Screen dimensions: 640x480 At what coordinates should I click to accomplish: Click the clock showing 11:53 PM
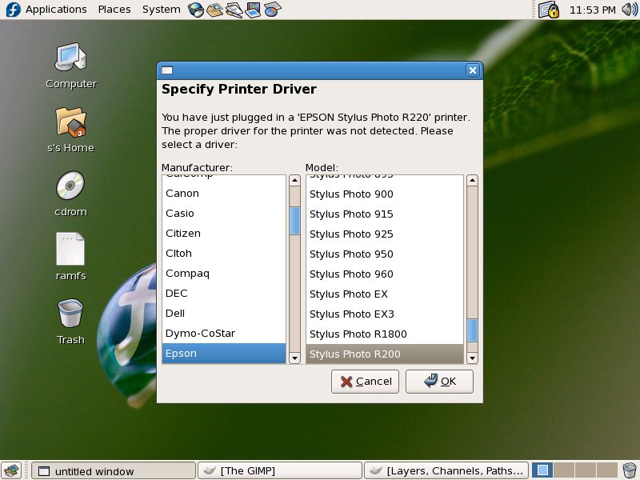coord(592,10)
